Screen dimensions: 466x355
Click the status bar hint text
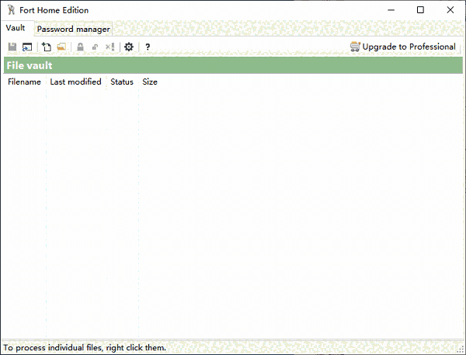click(x=85, y=347)
